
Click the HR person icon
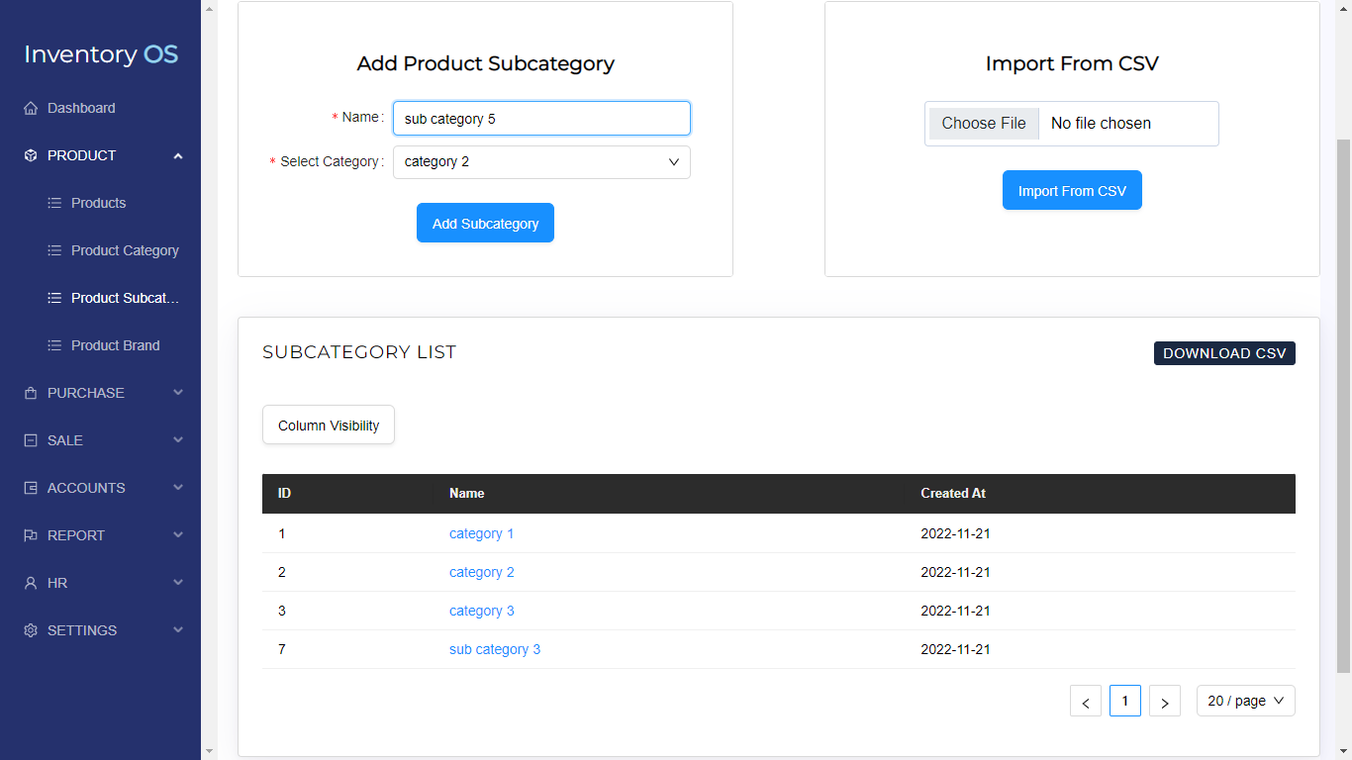click(31, 583)
